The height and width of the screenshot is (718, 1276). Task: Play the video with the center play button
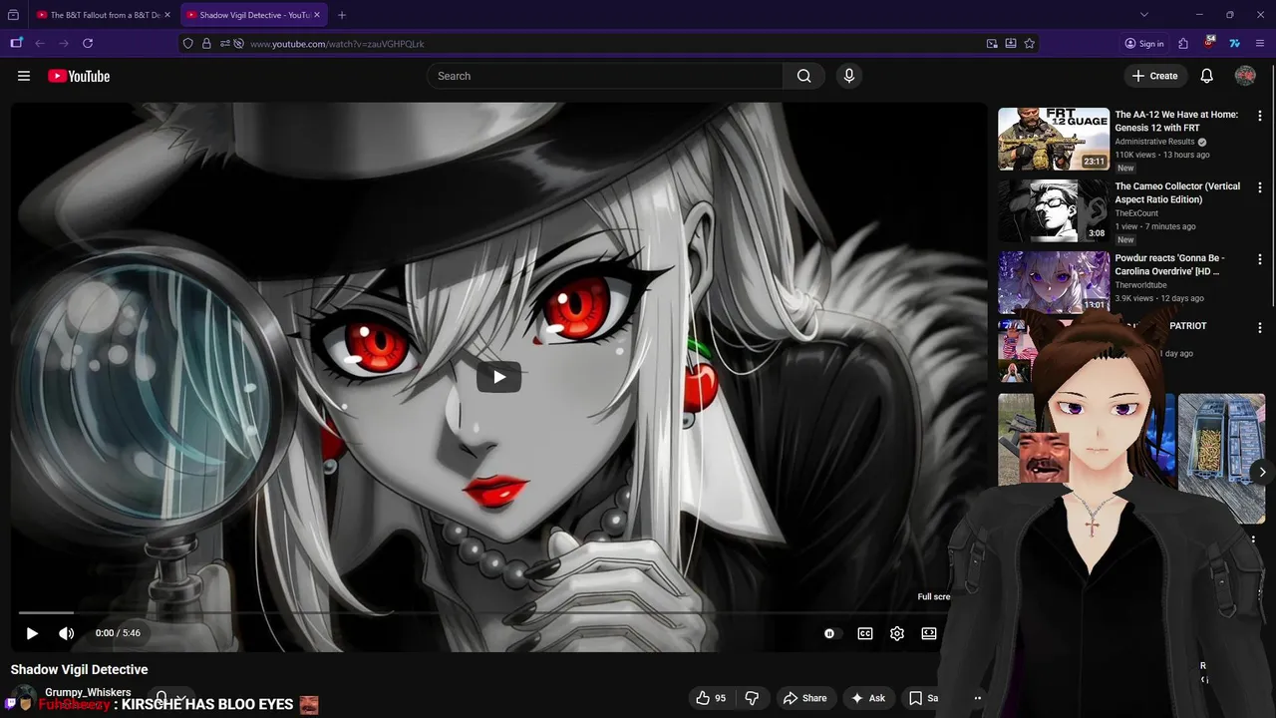(499, 376)
